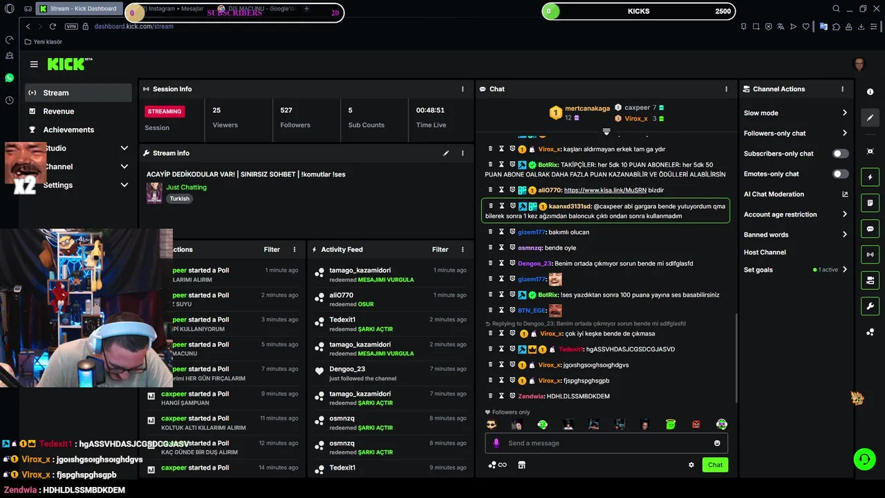This screenshot has width=885, height=498.
Task: Toggle the broadcast signal widget in right toolbar
Action: pos(870,255)
